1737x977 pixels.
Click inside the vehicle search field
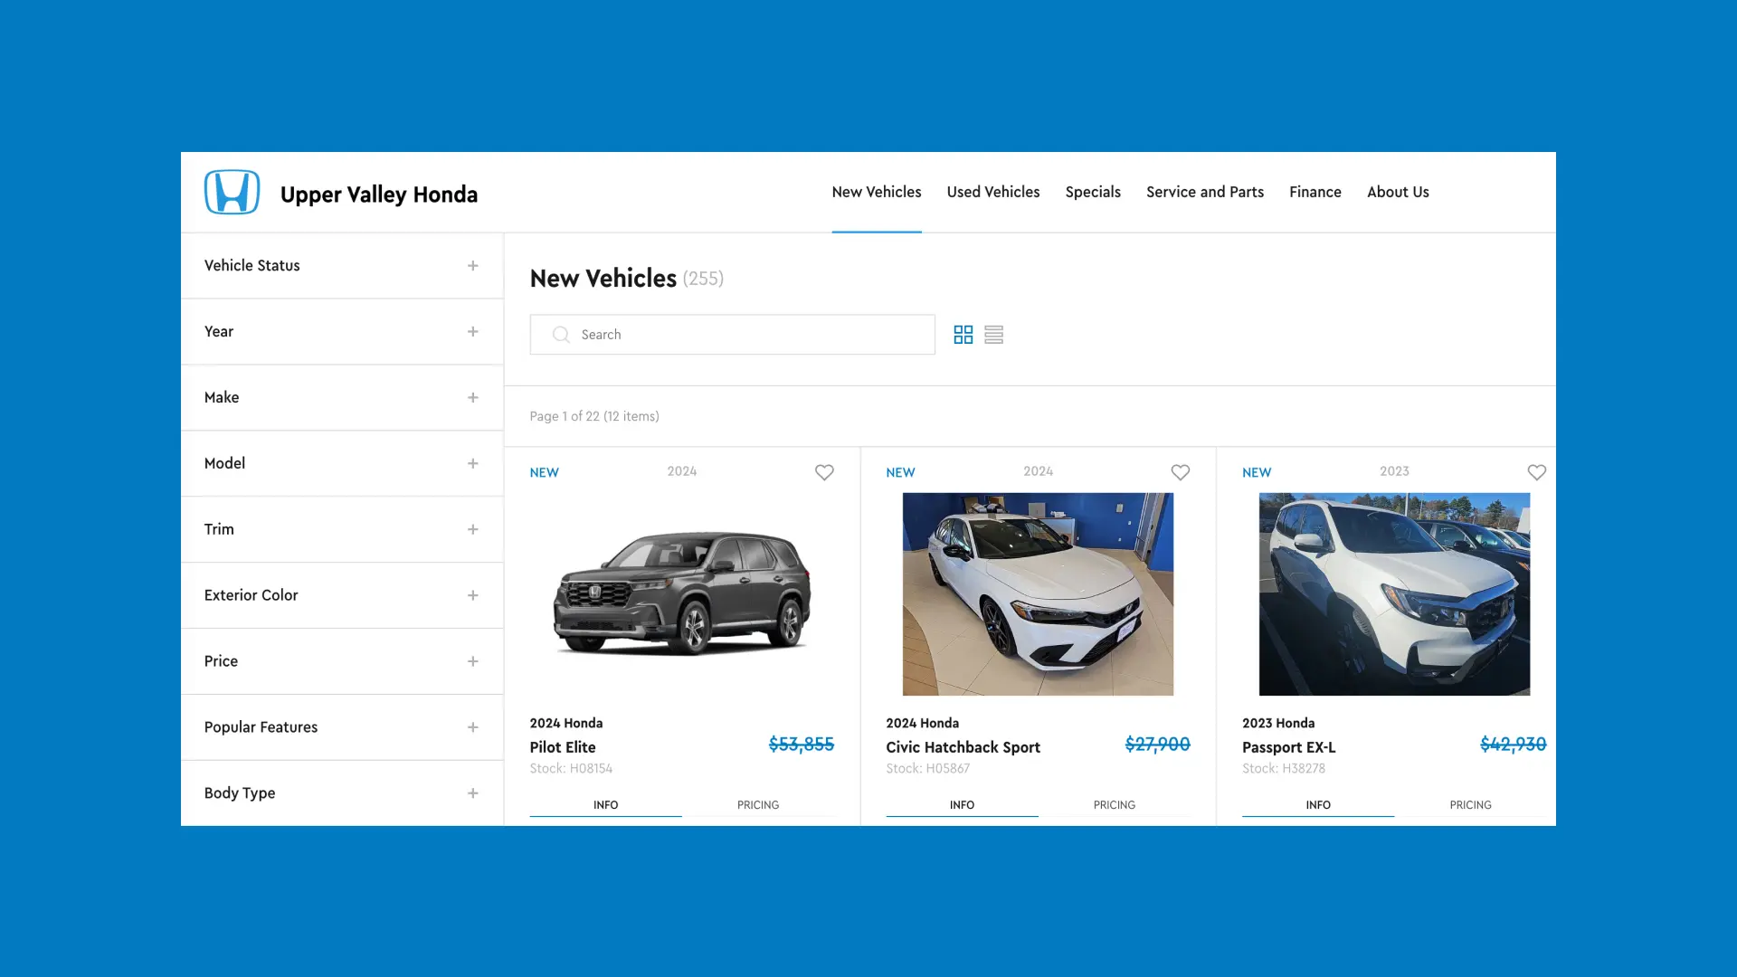[733, 334]
